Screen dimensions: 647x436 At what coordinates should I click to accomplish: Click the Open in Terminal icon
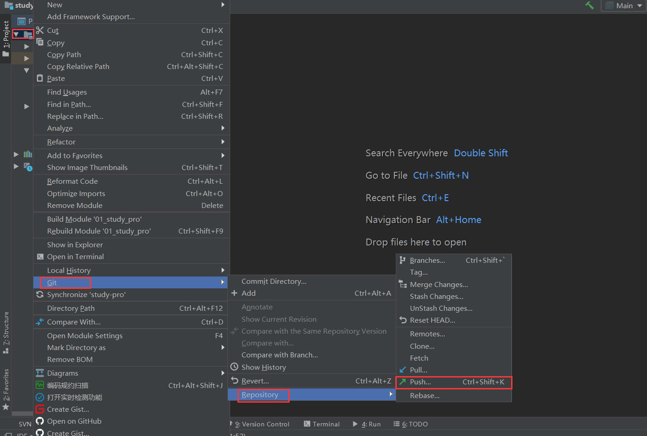click(x=40, y=256)
